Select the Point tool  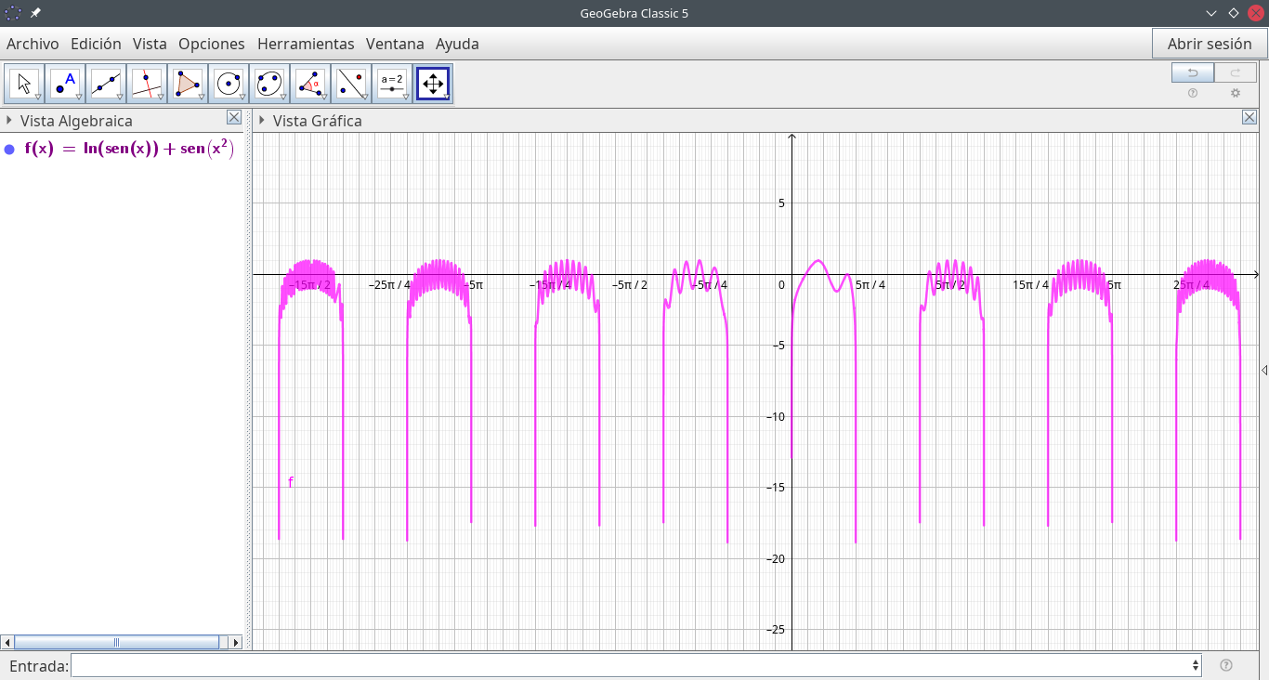(x=65, y=84)
